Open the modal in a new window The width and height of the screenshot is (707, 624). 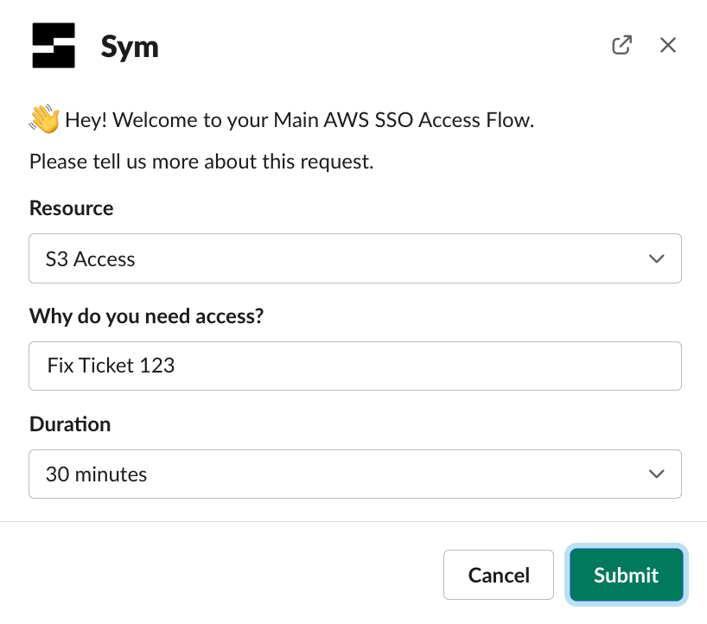click(621, 45)
